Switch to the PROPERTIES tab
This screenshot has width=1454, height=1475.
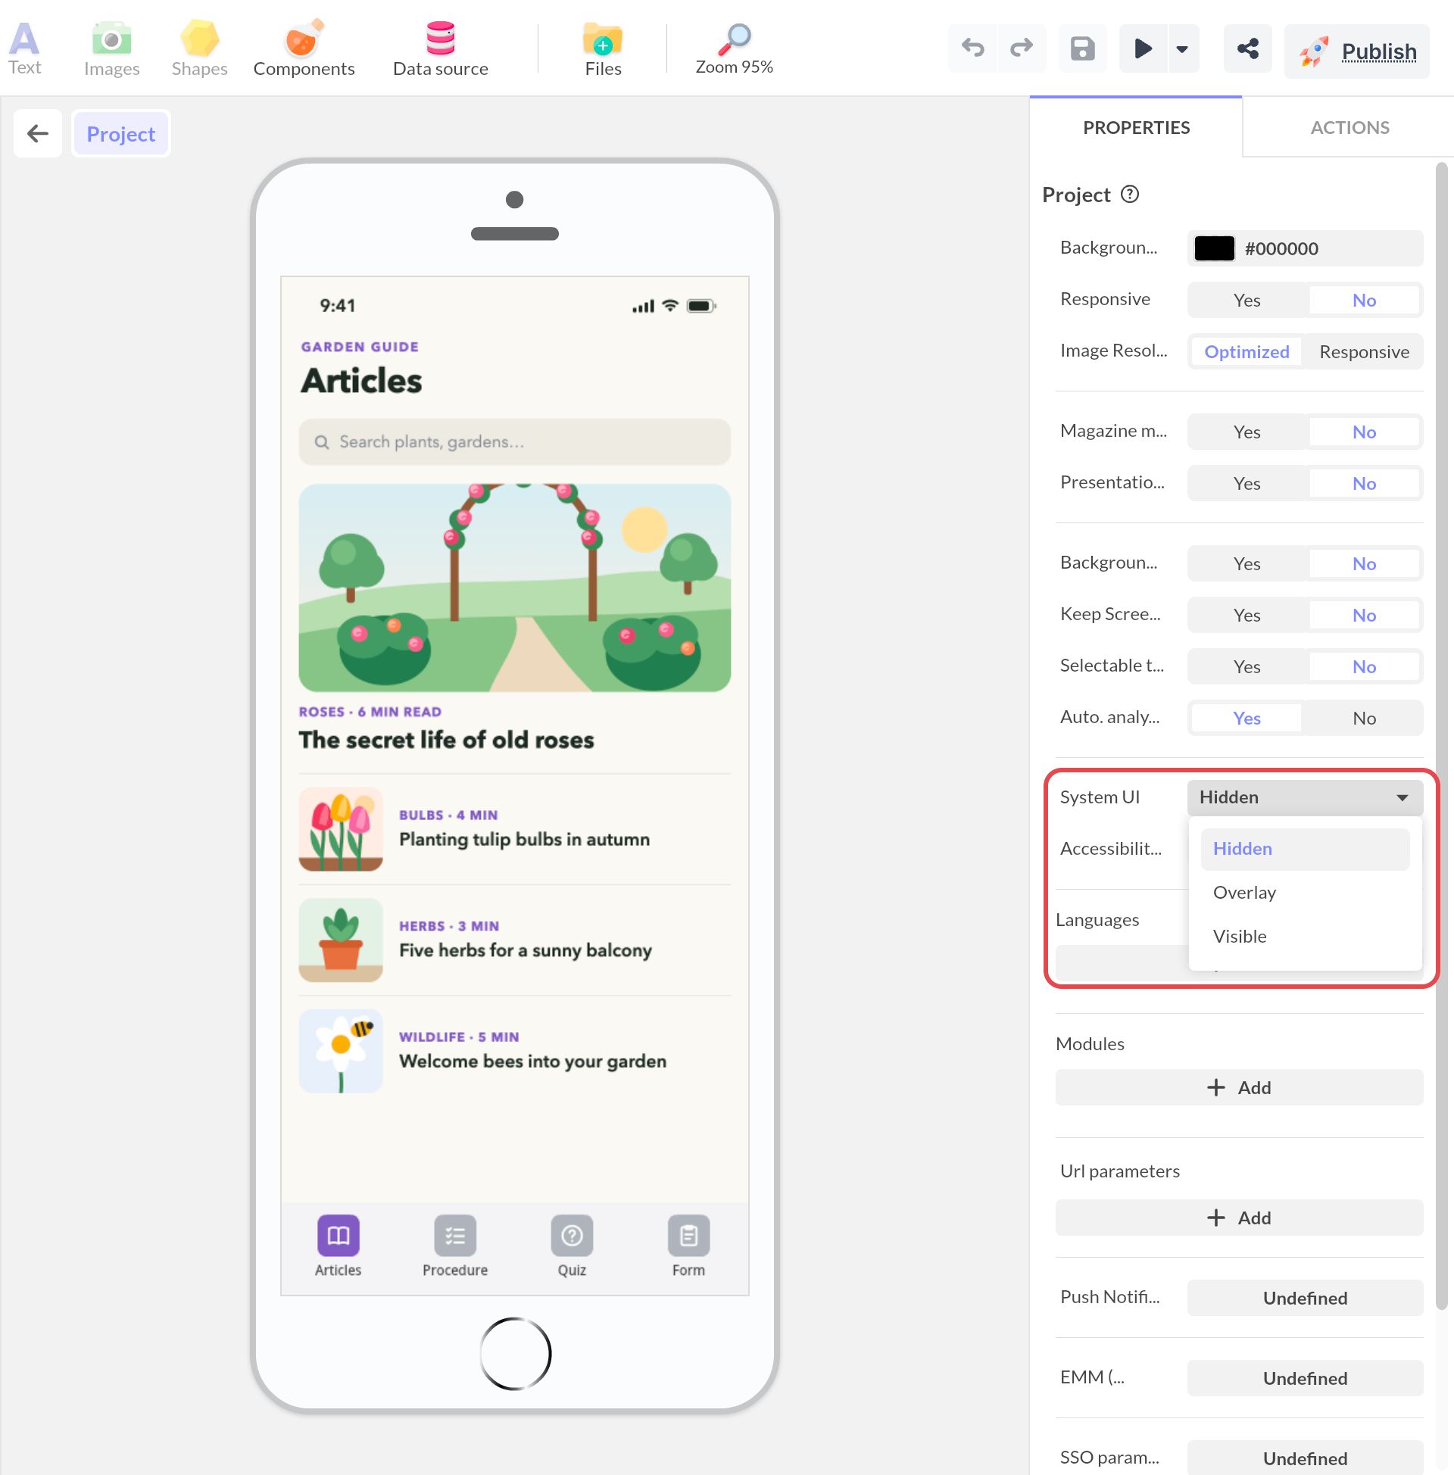(x=1137, y=127)
